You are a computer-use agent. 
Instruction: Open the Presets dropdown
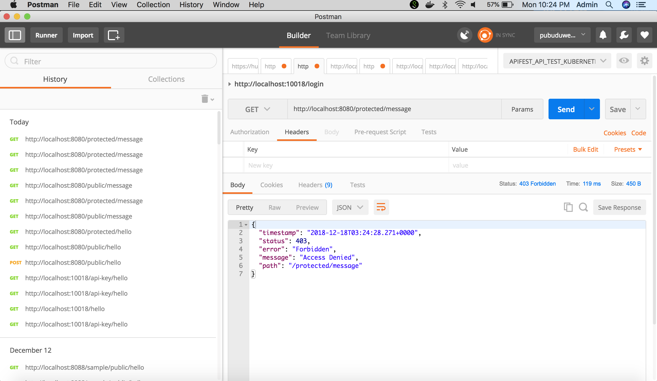pos(628,149)
